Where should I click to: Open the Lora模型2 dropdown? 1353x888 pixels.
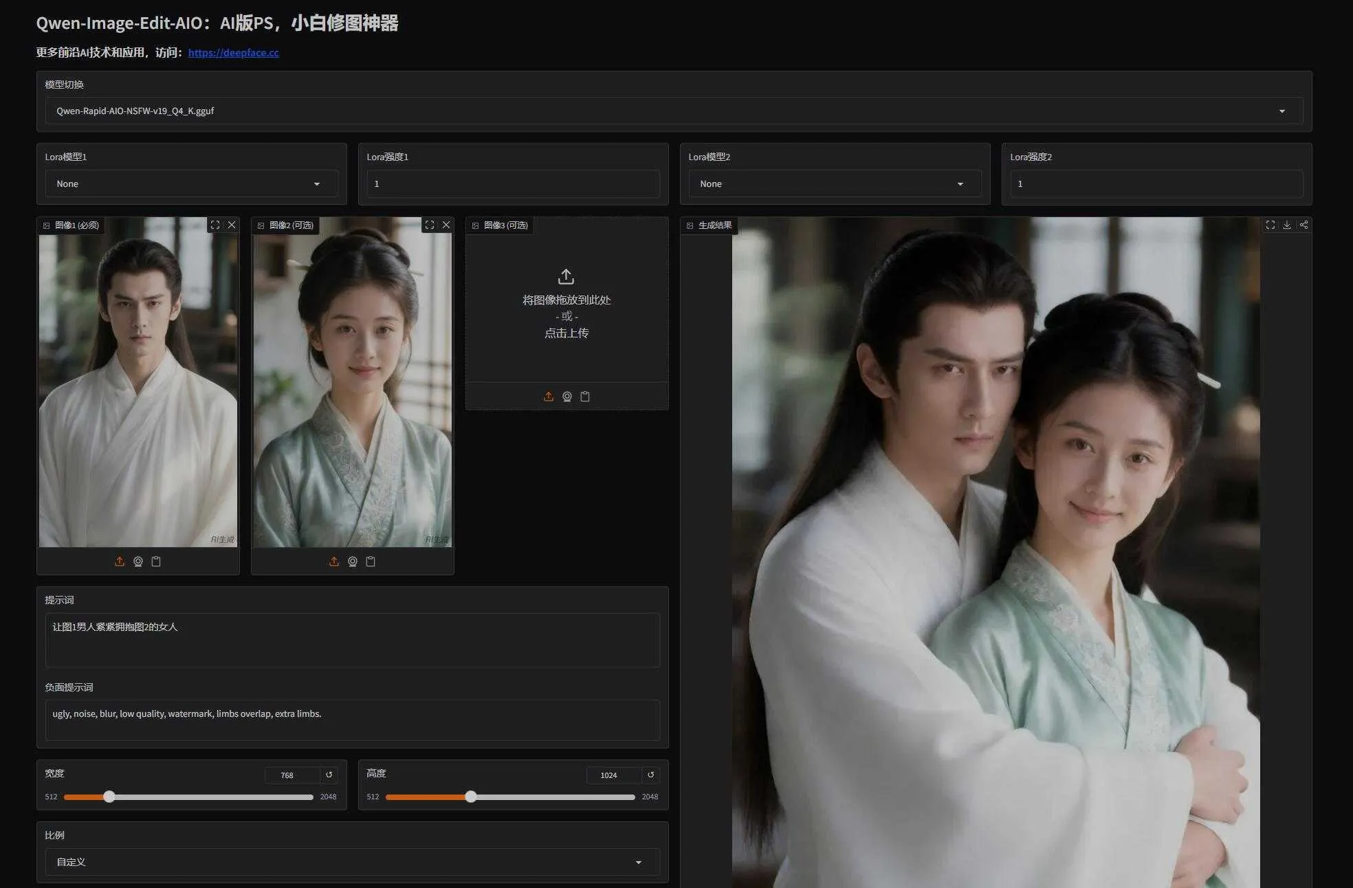(x=834, y=184)
